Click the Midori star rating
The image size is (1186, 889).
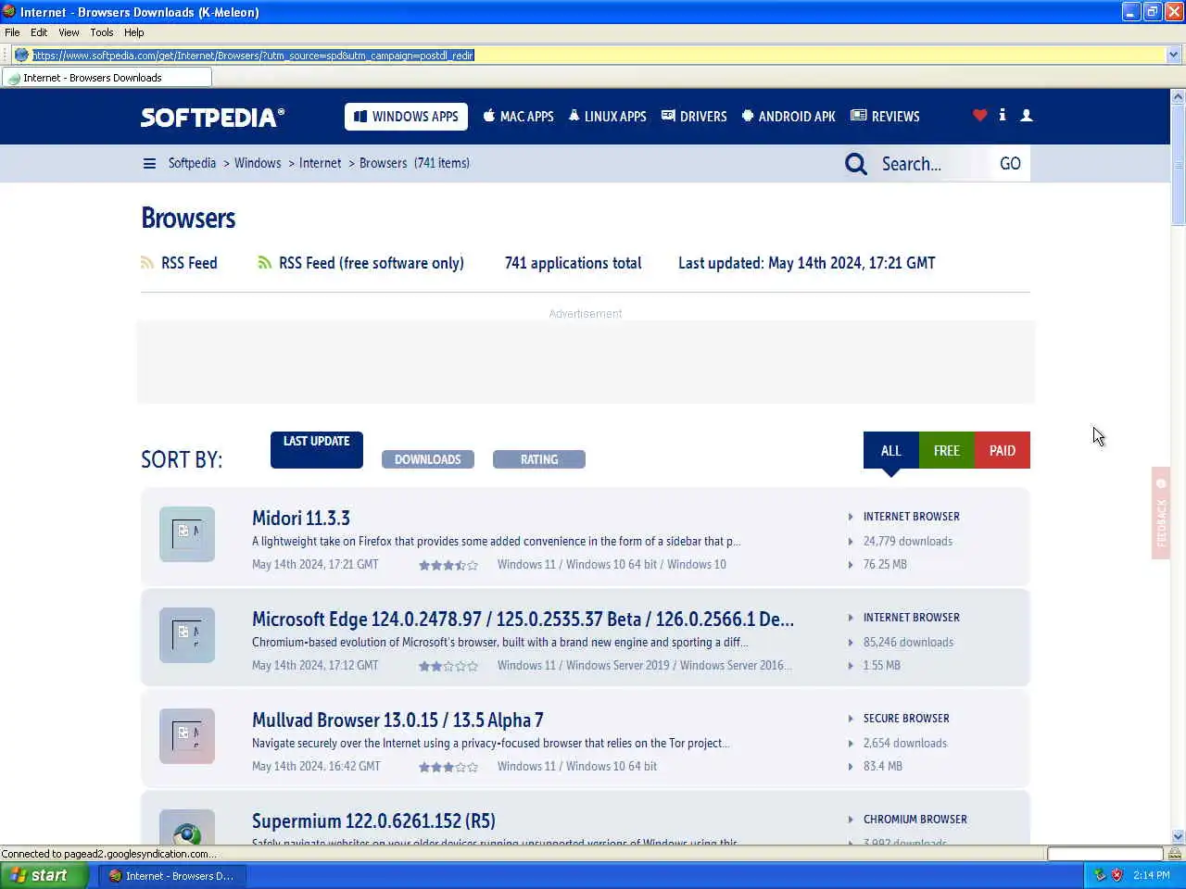click(448, 565)
